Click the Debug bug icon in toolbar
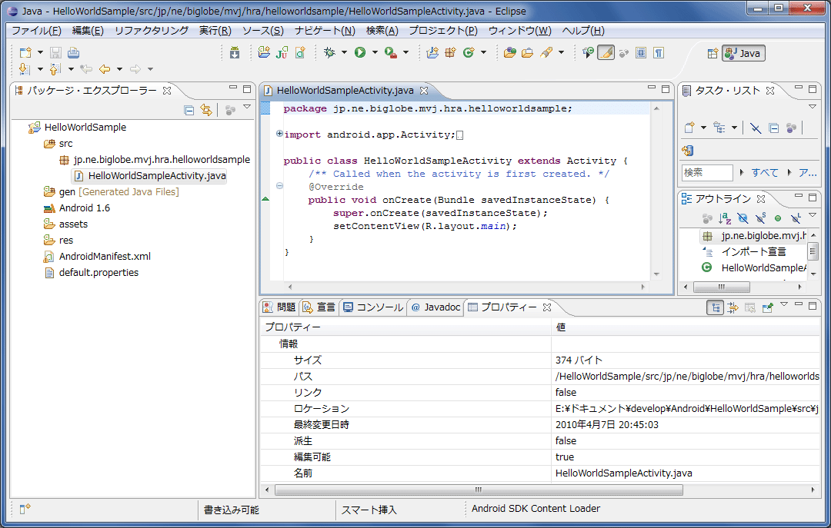This screenshot has height=528, width=831. (x=329, y=52)
